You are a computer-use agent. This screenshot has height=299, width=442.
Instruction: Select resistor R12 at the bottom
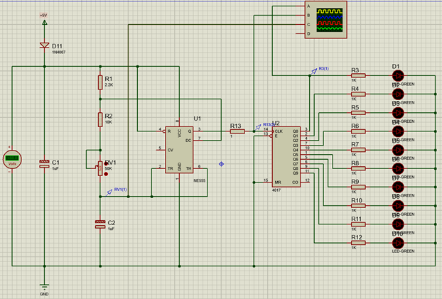355,242
